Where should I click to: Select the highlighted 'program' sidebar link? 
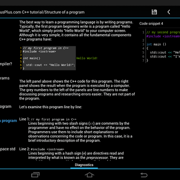[x=9, y=121]
